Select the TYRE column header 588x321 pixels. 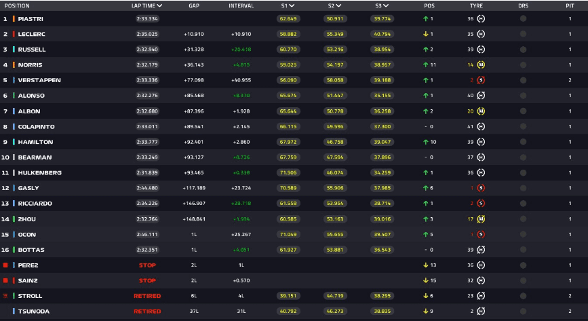(x=476, y=5)
